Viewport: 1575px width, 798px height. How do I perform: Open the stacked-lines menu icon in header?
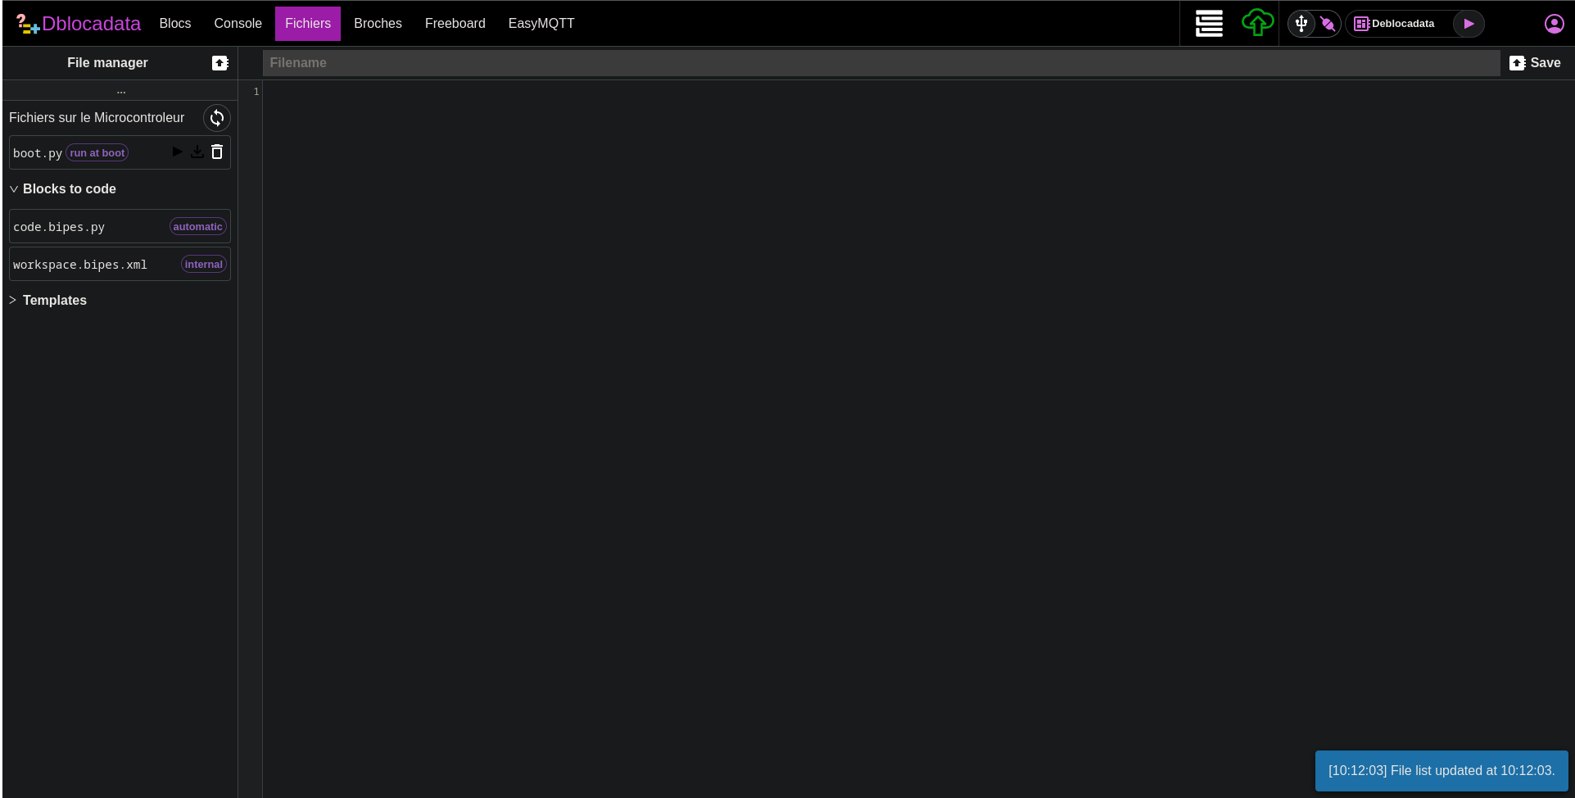pos(1209,23)
